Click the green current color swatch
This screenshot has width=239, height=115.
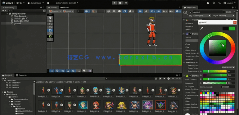click(x=232, y=28)
